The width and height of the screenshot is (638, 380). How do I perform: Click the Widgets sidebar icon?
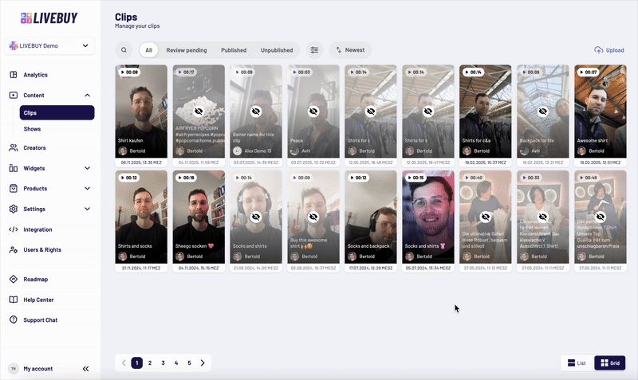click(14, 168)
